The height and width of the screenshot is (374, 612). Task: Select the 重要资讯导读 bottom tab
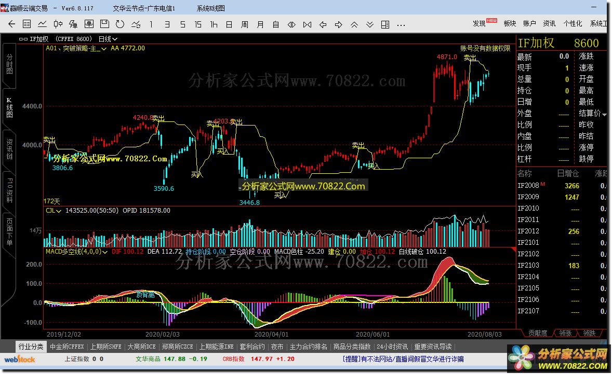tap(432, 347)
